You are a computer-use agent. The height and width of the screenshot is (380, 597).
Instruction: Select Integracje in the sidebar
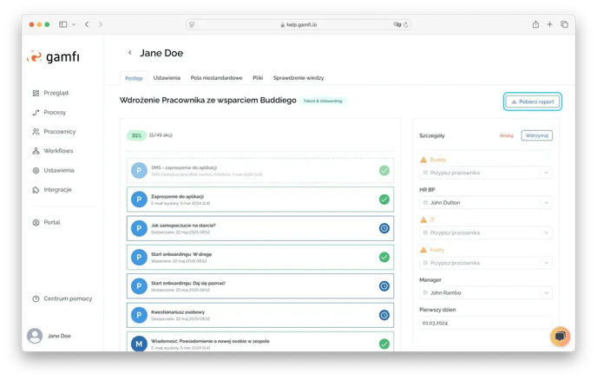click(36, 189)
